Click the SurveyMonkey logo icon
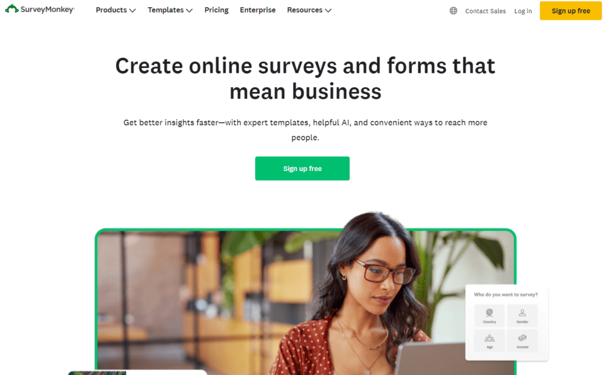 (x=12, y=8)
